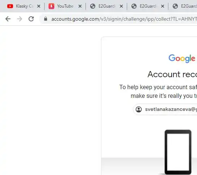Click the browser forward arrow
This screenshot has height=175, width=197.
pyautogui.click(x=20, y=19)
